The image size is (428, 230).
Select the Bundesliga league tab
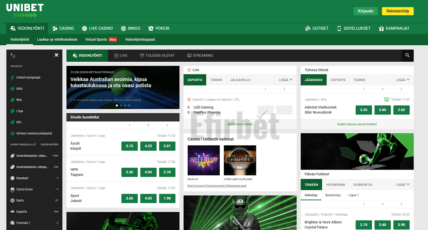pyautogui.click(x=333, y=195)
